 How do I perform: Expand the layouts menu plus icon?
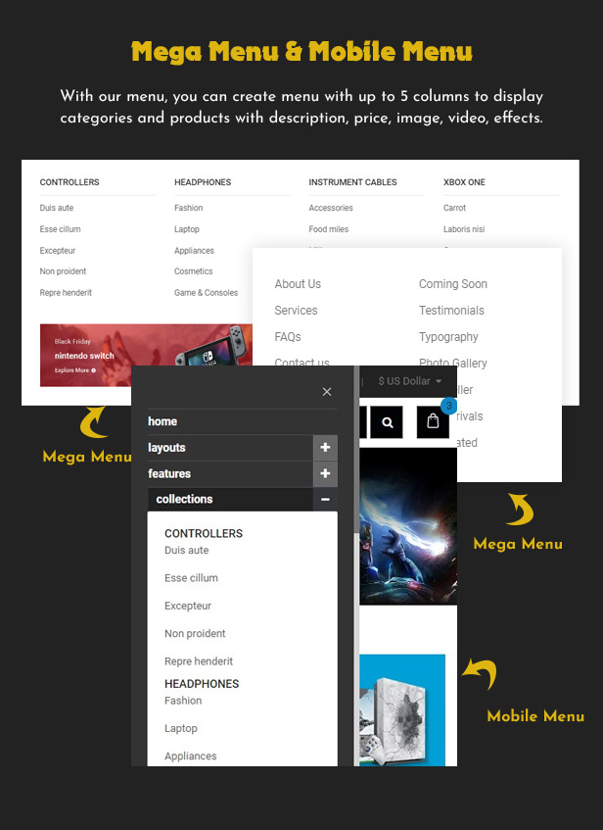(x=325, y=448)
